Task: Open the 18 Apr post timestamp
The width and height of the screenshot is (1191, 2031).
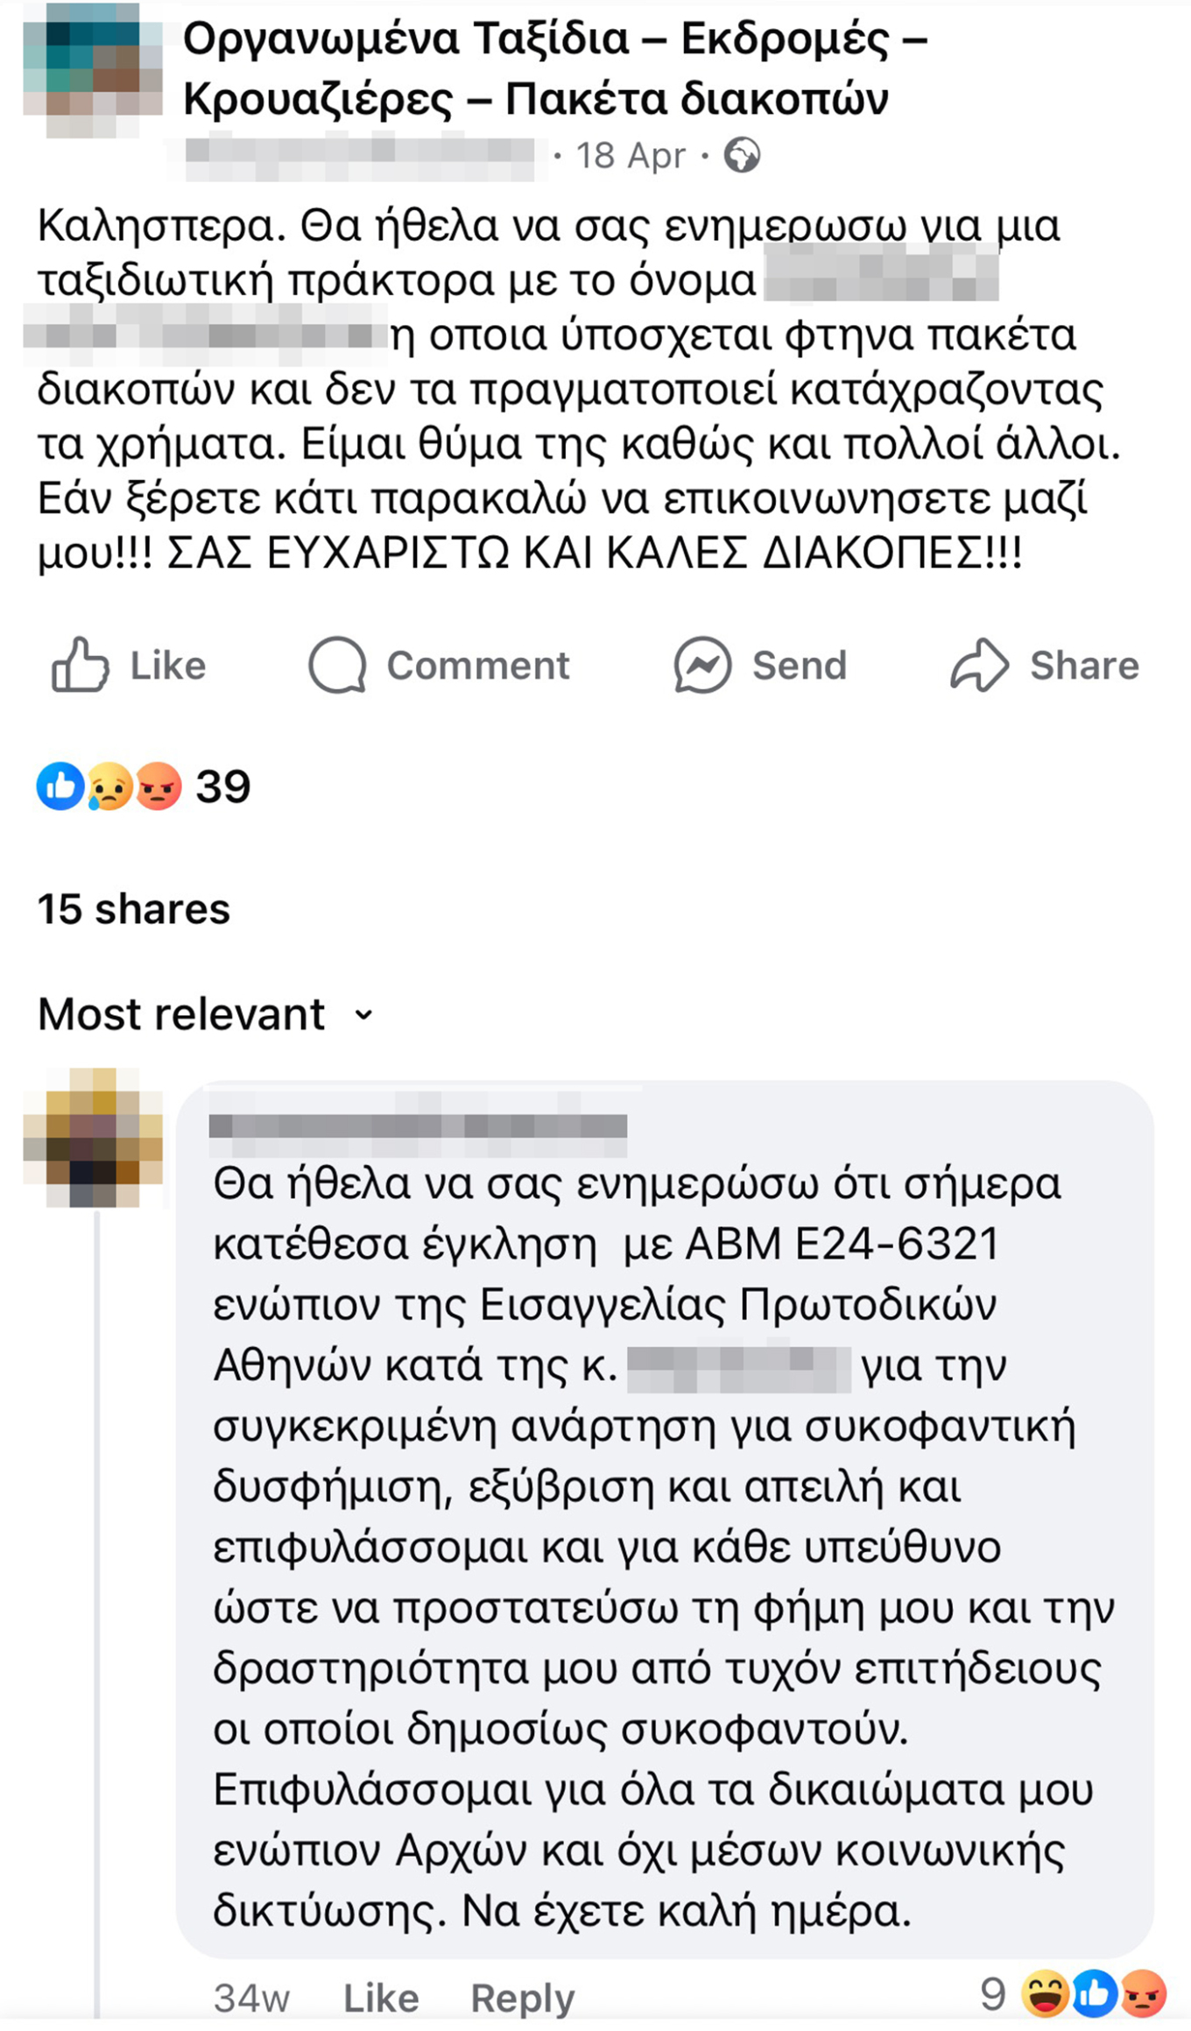Action: click(x=631, y=156)
